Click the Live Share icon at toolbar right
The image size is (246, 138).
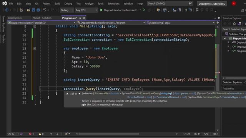click(x=243, y=10)
